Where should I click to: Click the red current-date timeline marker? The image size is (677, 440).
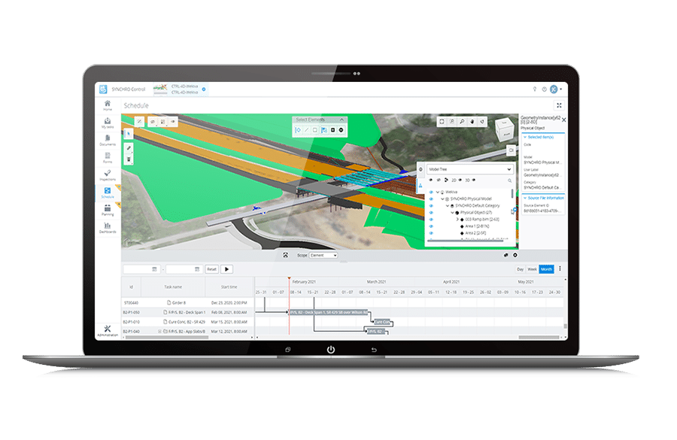pyautogui.click(x=290, y=278)
